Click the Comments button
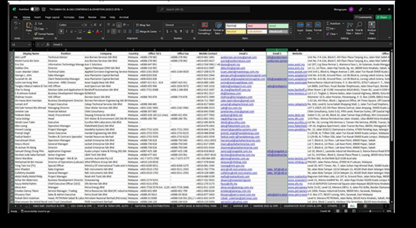 (363, 17)
